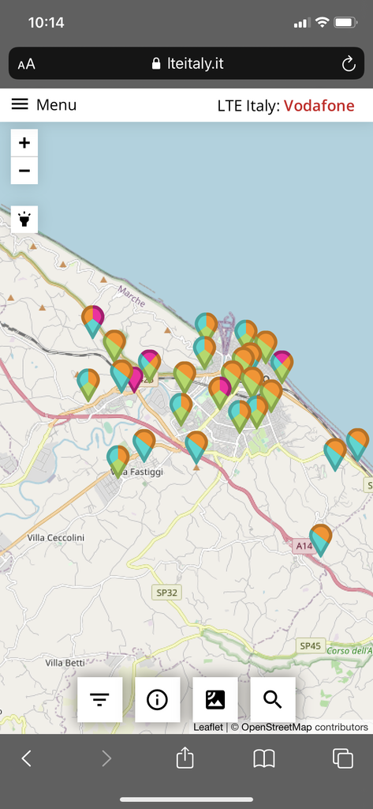Tap the lteitaly.it address field
Image resolution: width=373 pixels, height=809 pixels.
[186, 63]
